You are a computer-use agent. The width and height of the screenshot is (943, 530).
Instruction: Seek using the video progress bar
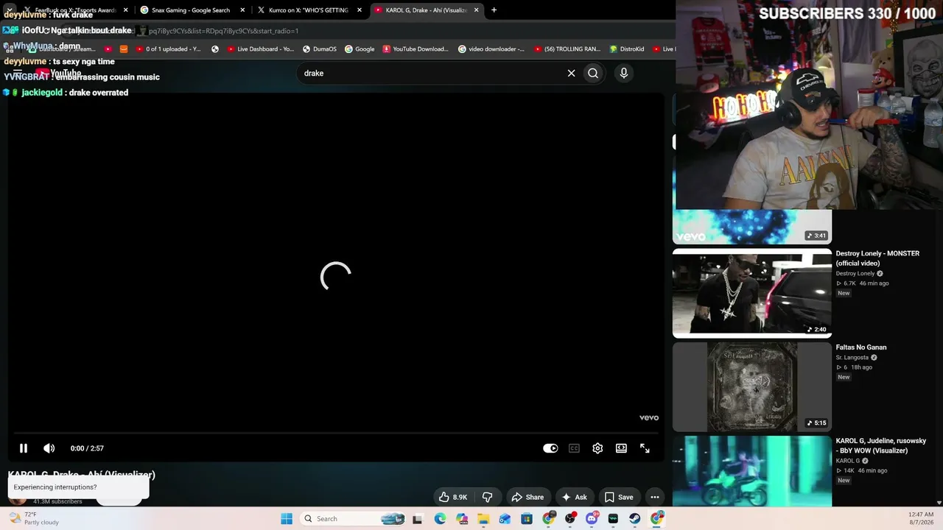point(336,433)
